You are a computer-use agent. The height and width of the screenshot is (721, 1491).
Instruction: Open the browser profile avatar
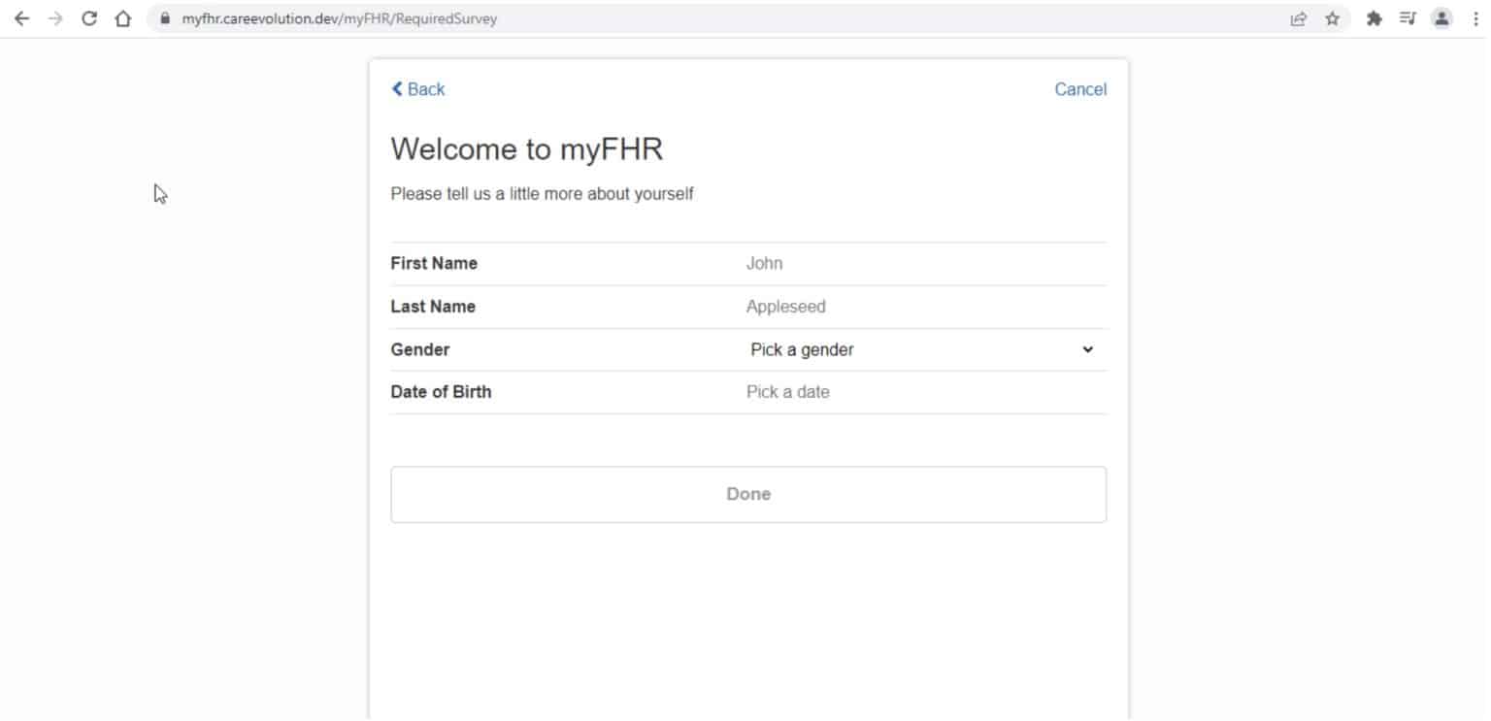1441,18
